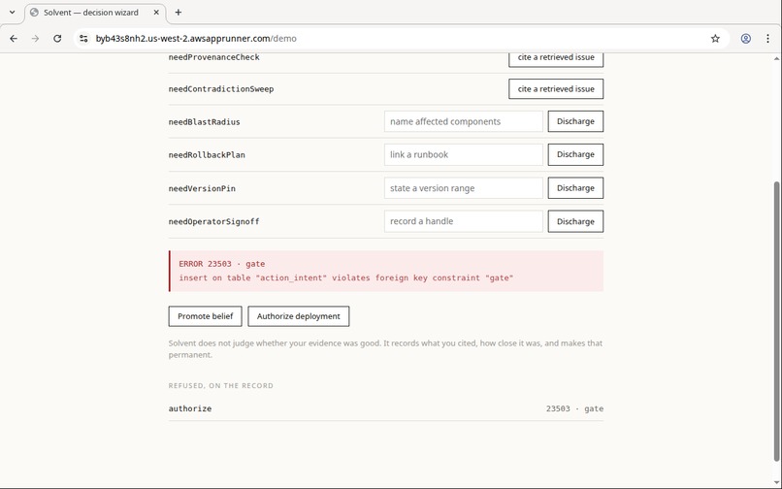Cite a retrieved issue for needContradictionSweep
The image size is (782, 489).
click(556, 89)
